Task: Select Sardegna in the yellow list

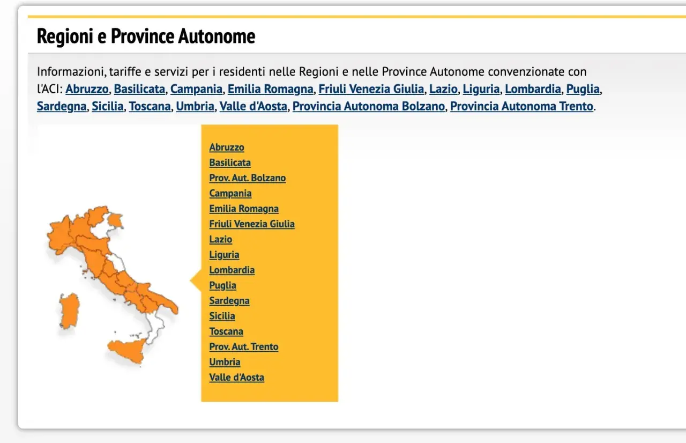Action: tap(229, 300)
